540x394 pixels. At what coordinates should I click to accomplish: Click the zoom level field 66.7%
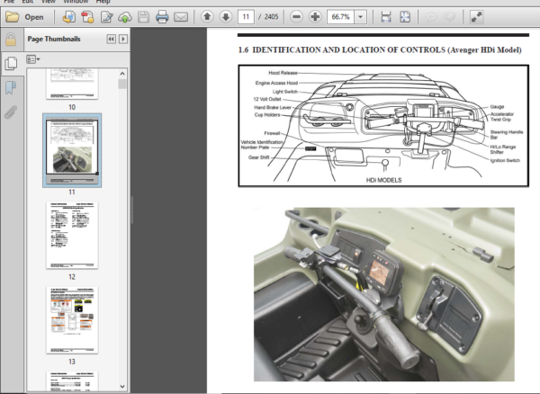340,16
